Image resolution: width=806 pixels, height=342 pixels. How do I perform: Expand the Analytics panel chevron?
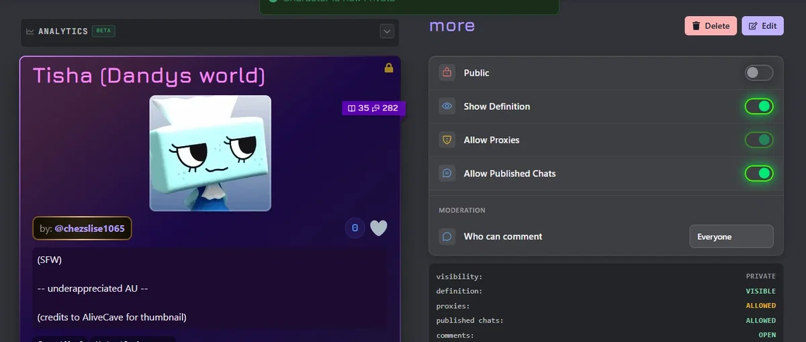tap(386, 32)
